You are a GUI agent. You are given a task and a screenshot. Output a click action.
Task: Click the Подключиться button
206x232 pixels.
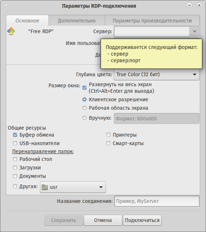pyautogui.click(x=142, y=220)
